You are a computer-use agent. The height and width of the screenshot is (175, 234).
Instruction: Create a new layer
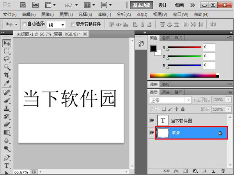pyautogui.click(x=213, y=171)
